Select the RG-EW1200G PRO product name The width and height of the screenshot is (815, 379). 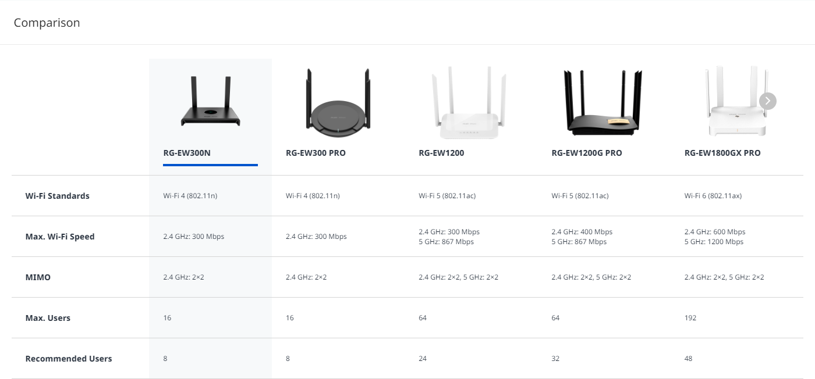pyautogui.click(x=587, y=153)
